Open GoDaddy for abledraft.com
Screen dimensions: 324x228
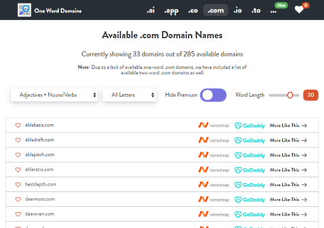point(250,140)
